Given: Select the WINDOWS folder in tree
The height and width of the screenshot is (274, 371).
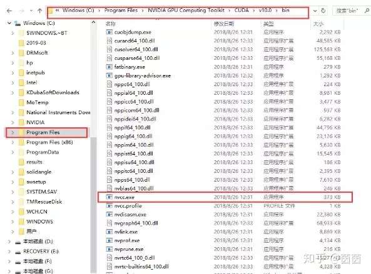Looking at the screenshot, I should [x=40, y=222].
